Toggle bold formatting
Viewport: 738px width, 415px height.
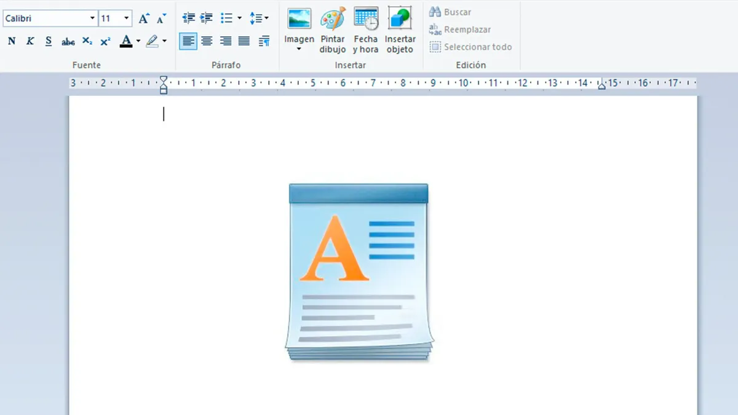(11, 41)
